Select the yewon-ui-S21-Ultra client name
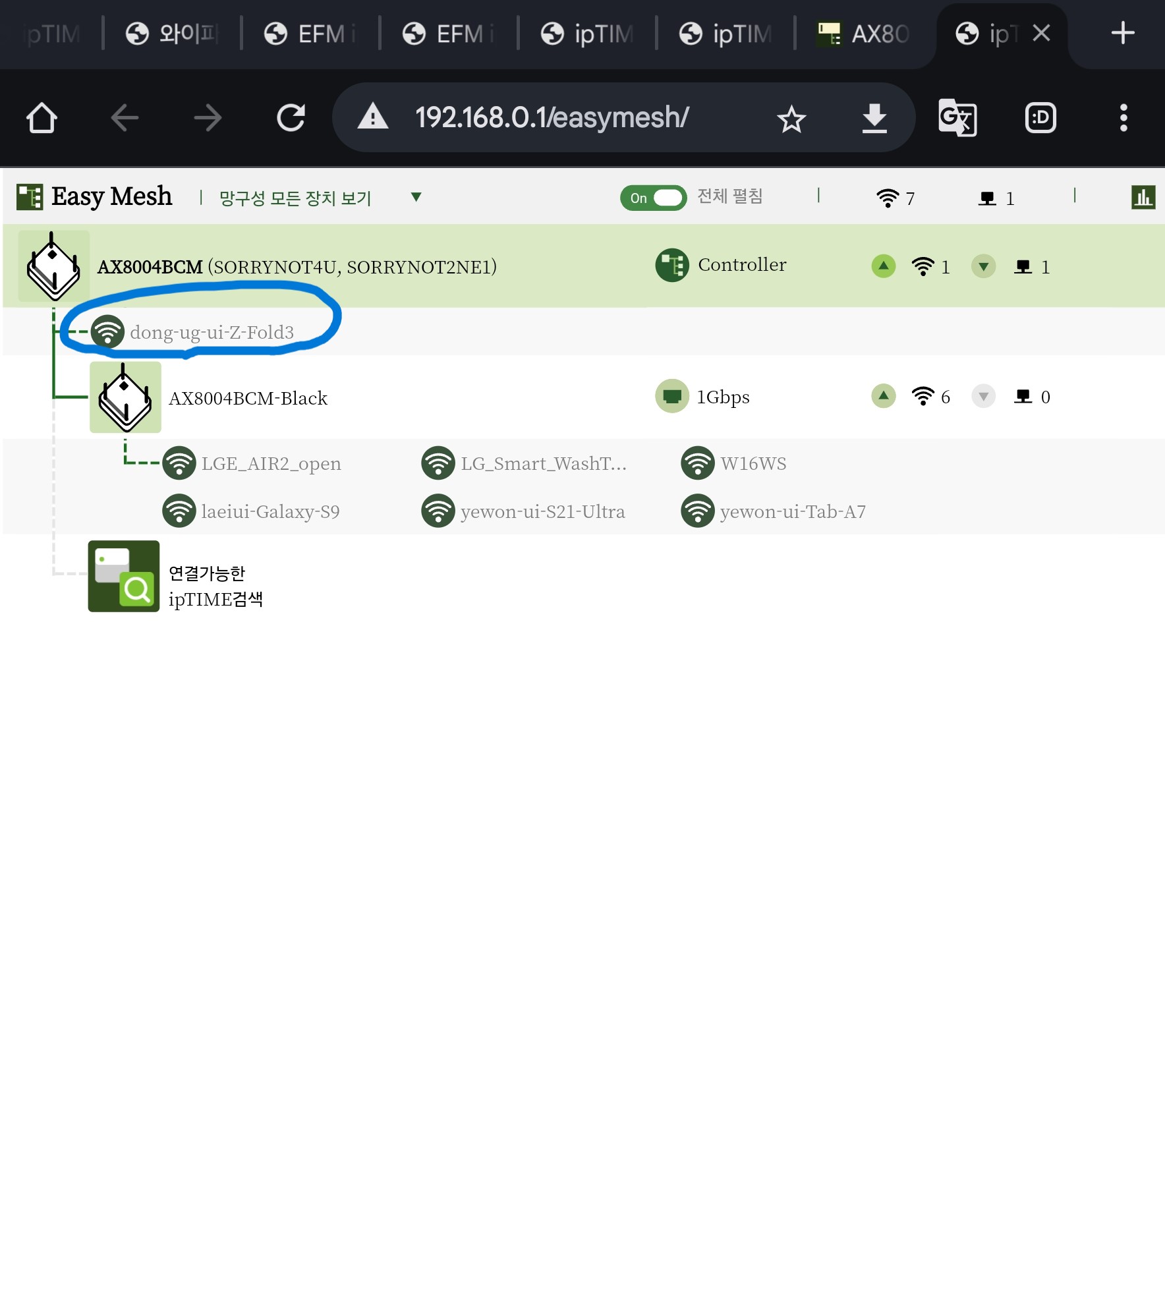The width and height of the screenshot is (1165, 1314). coord(542,511)
